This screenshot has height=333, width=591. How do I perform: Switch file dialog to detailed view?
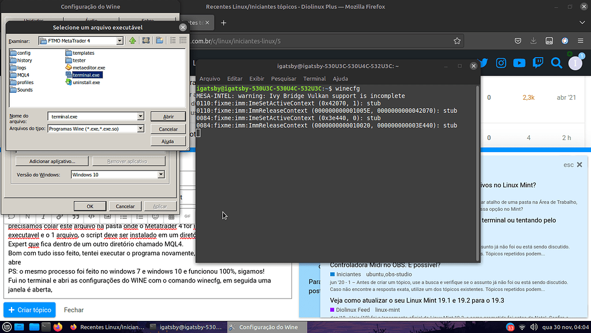coord(182,40)
